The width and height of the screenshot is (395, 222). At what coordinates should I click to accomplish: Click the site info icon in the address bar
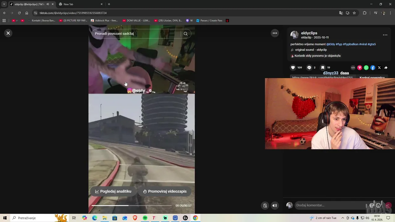pos(35,13)
